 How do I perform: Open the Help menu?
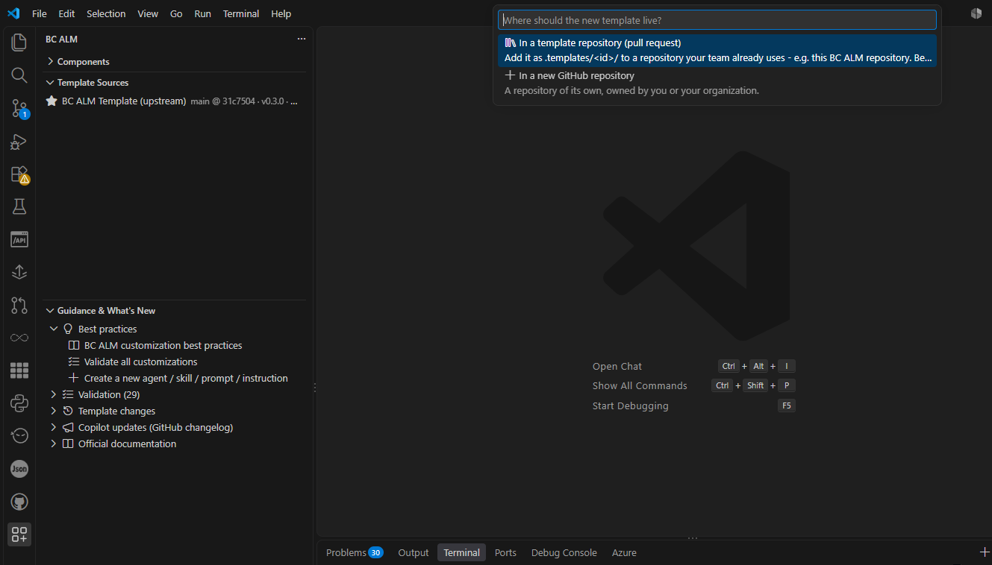pos(281,13)
